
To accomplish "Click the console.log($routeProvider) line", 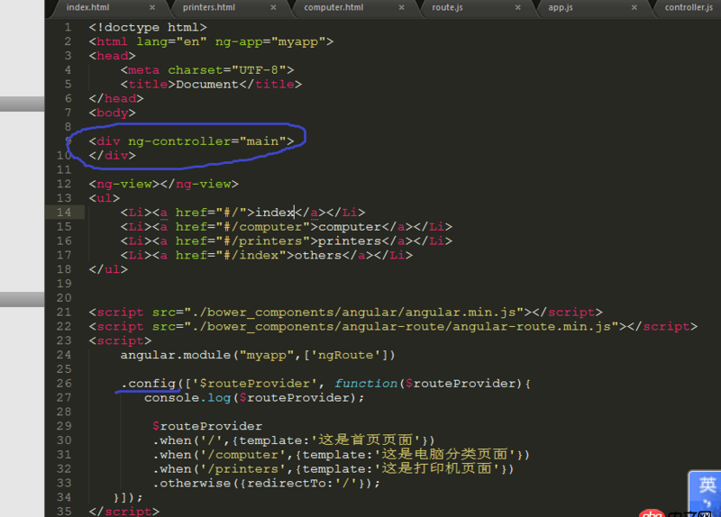I will point(254,398).
